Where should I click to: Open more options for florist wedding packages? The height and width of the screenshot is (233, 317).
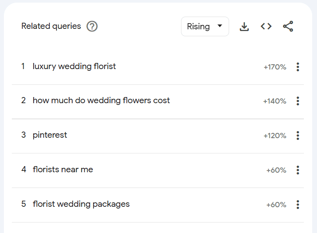point(298,205)
